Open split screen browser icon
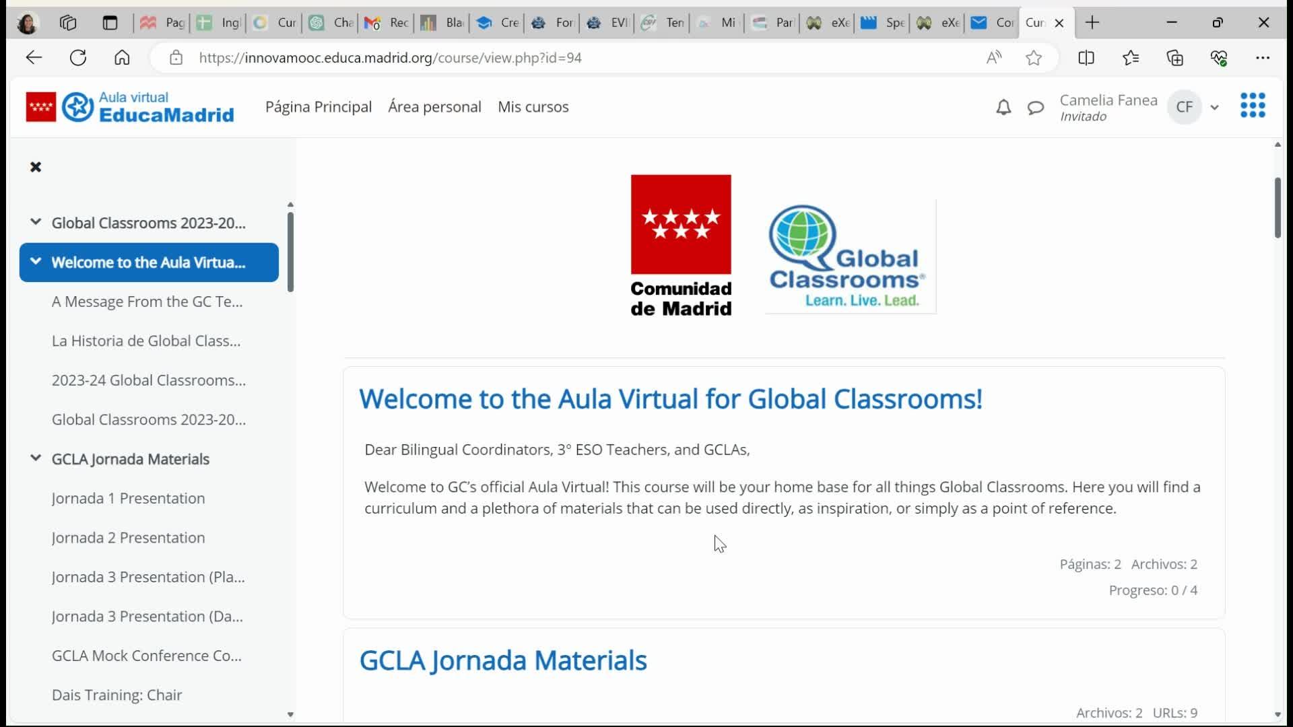This screenshot has width=1293, height=727. pos(1086,58)
